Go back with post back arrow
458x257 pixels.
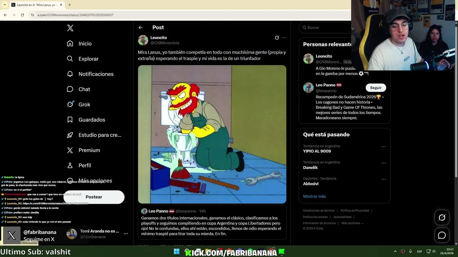tap(141, 27)
